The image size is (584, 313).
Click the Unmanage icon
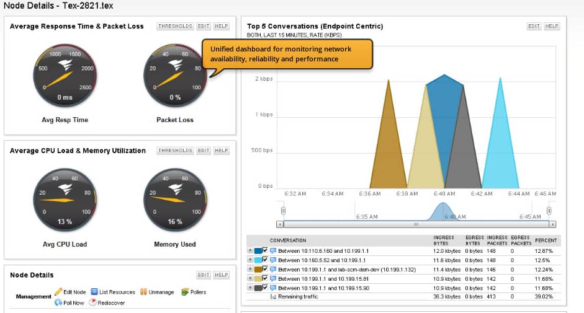[x=143, y=292]
